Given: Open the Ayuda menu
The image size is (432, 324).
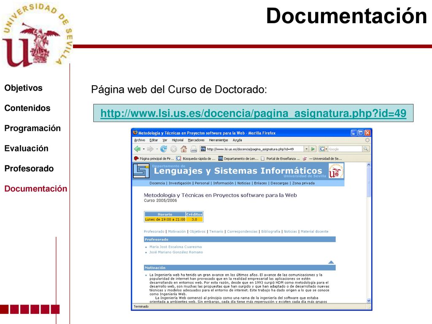Looking at the screenshot, I should (x=237, y=140).
